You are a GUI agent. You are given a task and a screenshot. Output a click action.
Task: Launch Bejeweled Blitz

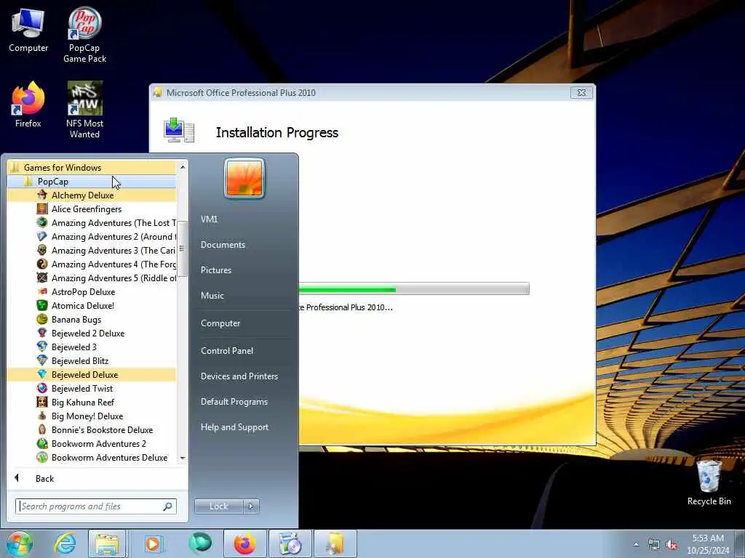[x=91, y=360]
